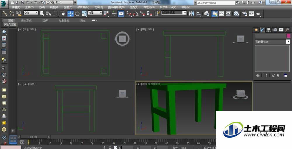Open the 工具(T) menu
The width and height of the screenshot is (292, 149).
pyautogui.click(x=29, y=8)
